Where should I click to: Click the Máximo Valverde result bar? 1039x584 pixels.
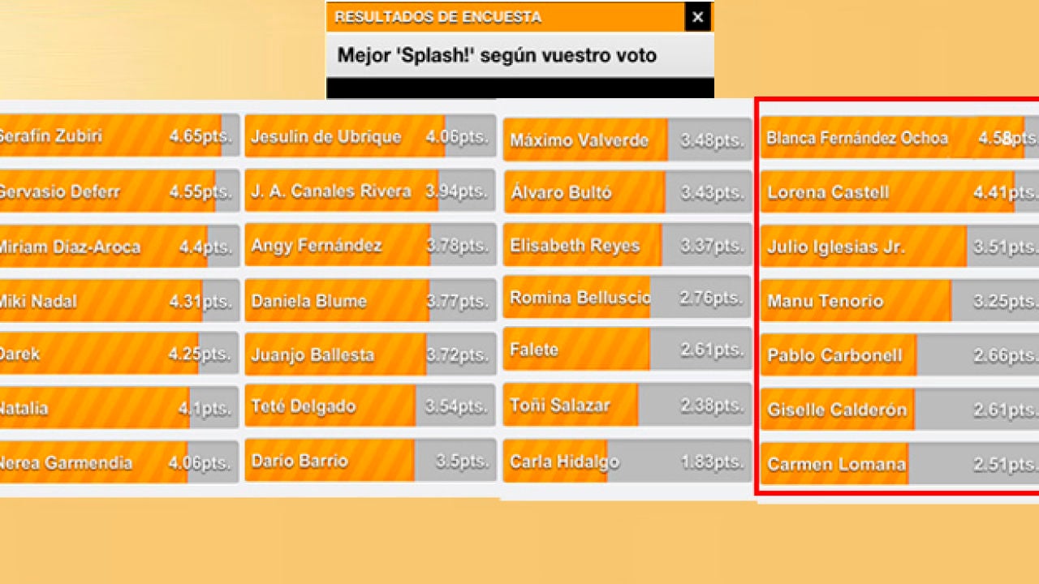point(627,140)
